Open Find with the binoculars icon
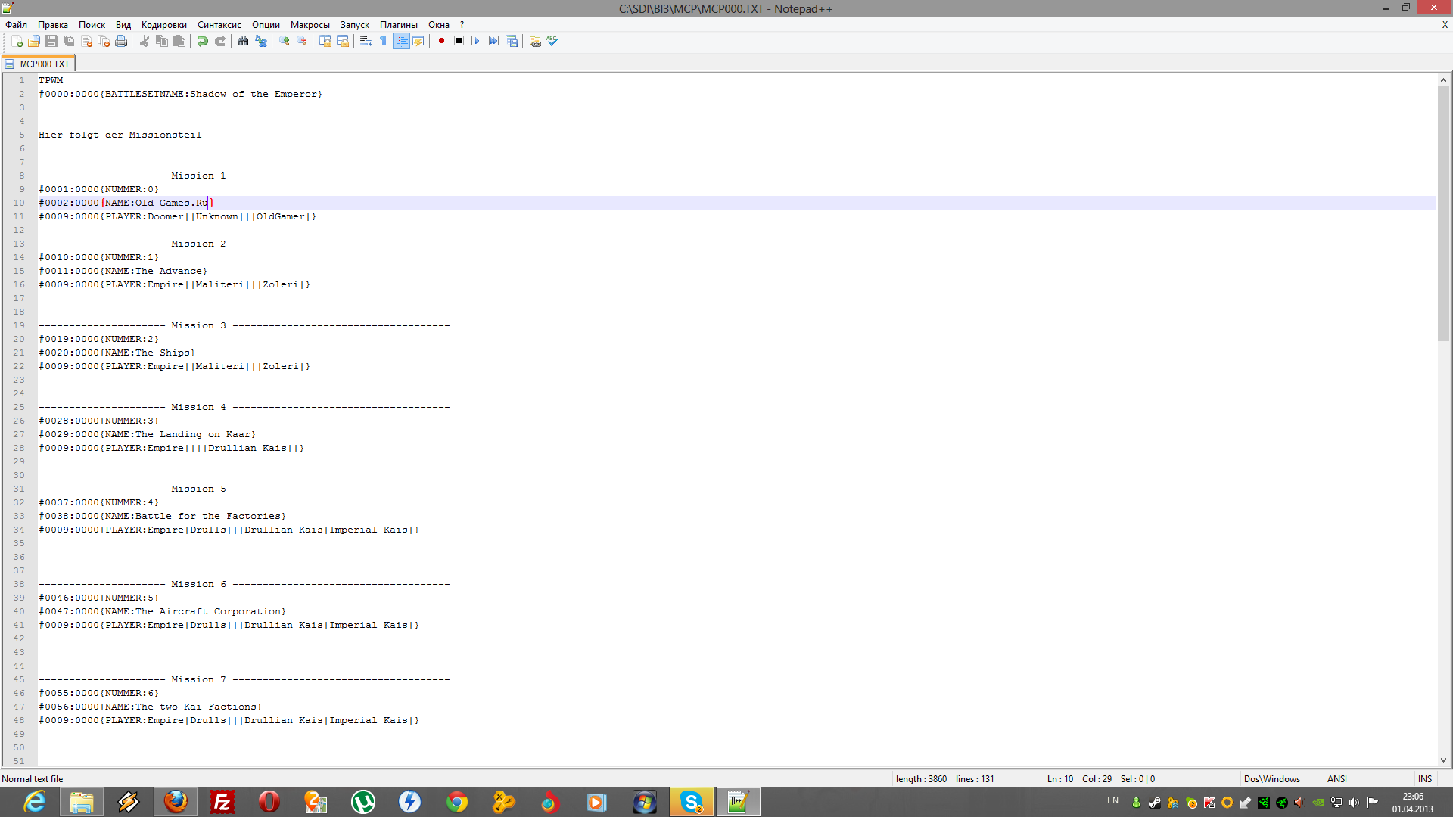The image size is (1453, 817). [x=243, y=41]
